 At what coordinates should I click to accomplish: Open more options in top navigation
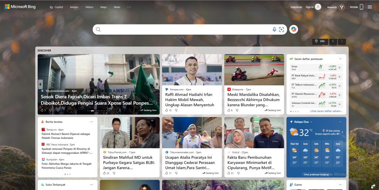[x=129, y=7]
